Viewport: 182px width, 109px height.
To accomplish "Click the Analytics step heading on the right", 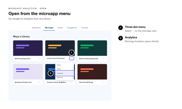I will (x=131, y=37).
